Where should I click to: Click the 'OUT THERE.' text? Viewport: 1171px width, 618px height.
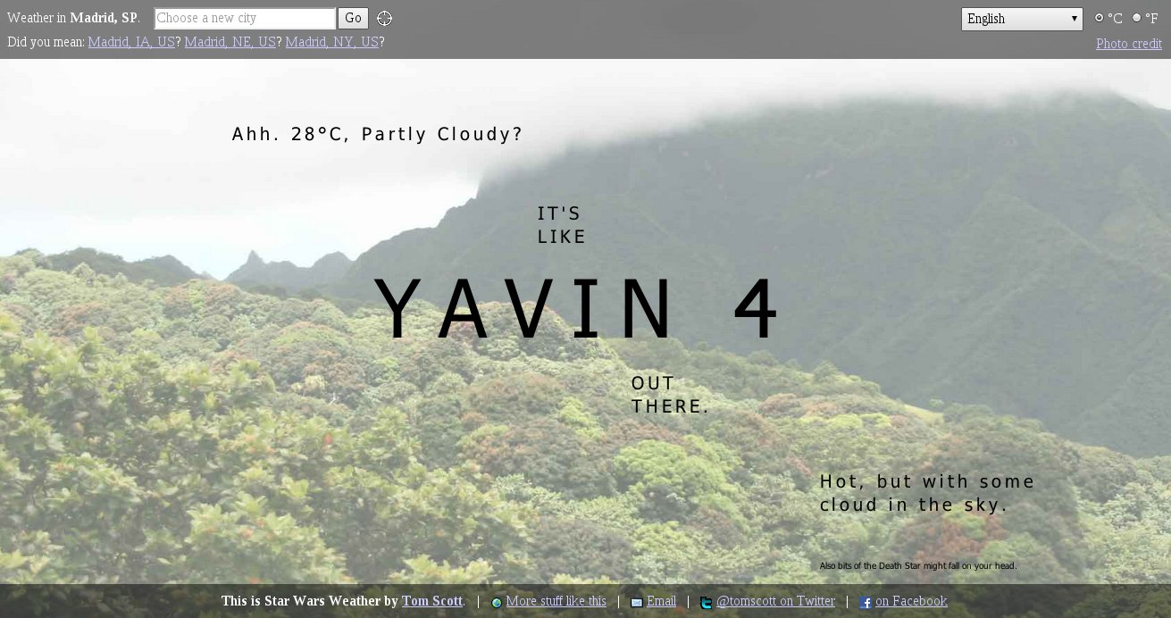670,395
